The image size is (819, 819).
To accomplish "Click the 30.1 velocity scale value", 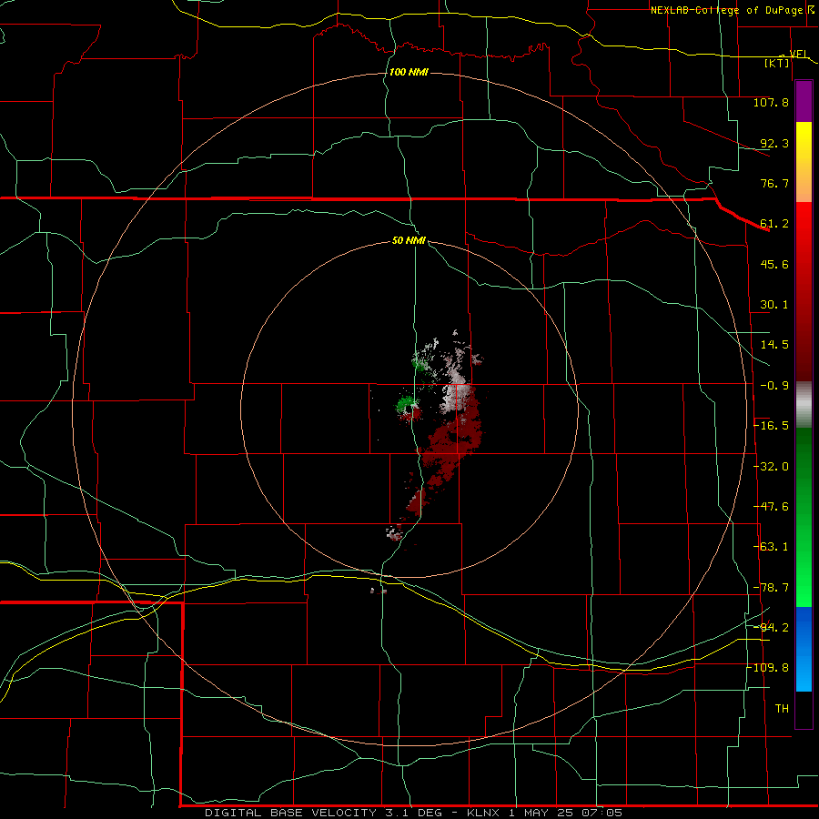I will pos(774,305).
